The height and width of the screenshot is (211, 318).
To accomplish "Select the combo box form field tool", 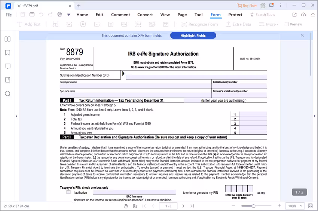I will coord(97,24).
